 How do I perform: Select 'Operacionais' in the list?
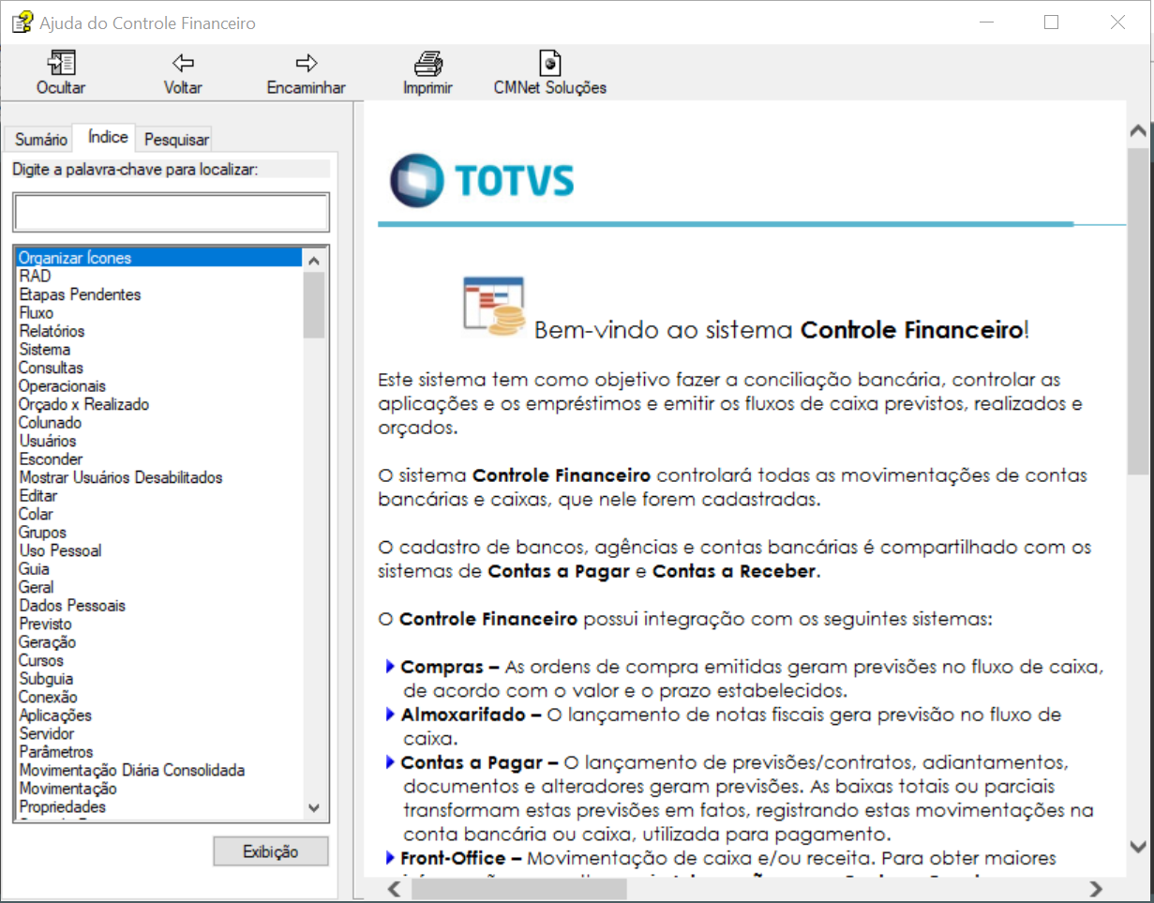click(159, 385)
